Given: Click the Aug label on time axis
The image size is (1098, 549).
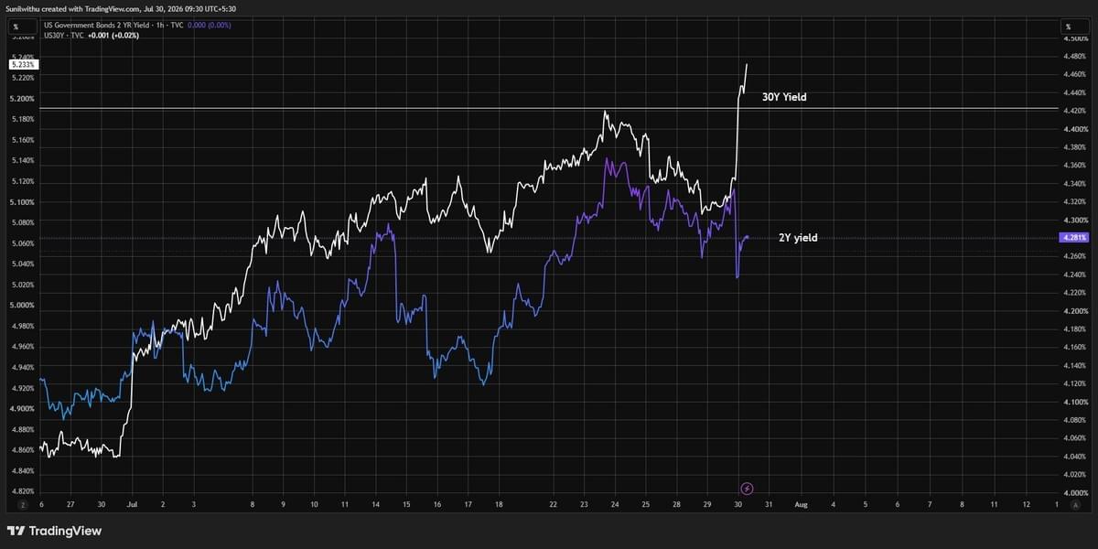Looking at the screenshot, I should 801,505.
